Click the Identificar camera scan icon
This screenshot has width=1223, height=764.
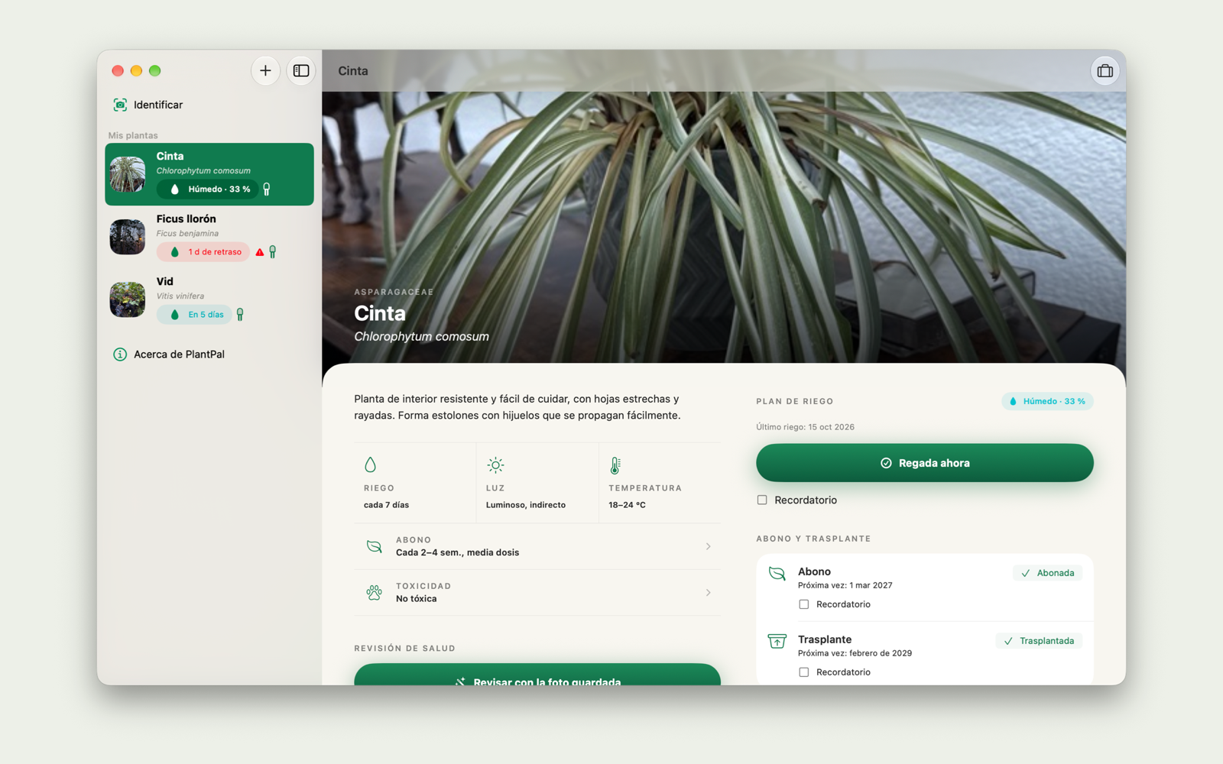[x=120, y=105]
